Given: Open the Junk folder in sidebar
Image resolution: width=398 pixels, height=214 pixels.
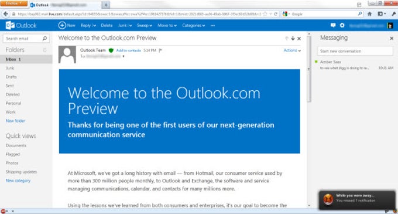Looking at the screenshot, I should 10,68.
